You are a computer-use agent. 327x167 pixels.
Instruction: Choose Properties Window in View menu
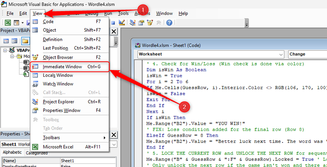tap(69, 110)
